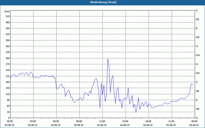The width and height of the screenshot is (205, 128).
Task: Select the '60' y-axis label
Action: 8,106
